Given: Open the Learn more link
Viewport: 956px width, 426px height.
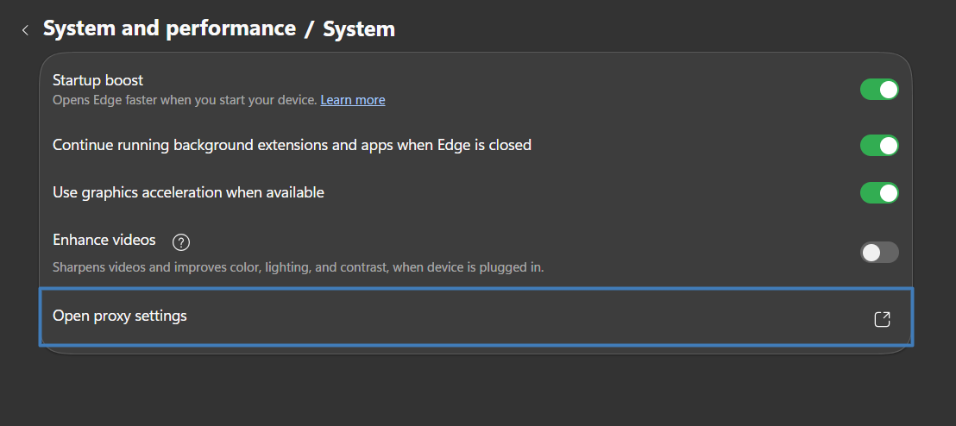Looking at the screenshot, I should tap(353, 100).
